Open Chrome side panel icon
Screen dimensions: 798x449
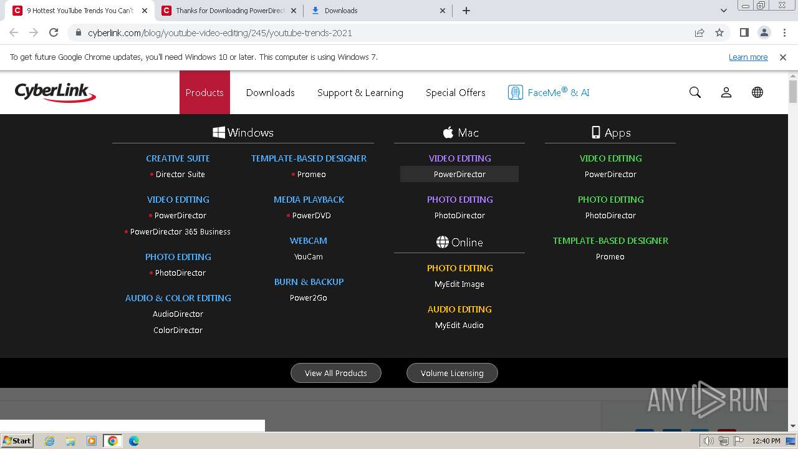point(744,33)
